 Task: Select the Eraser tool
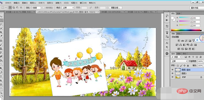1,56
